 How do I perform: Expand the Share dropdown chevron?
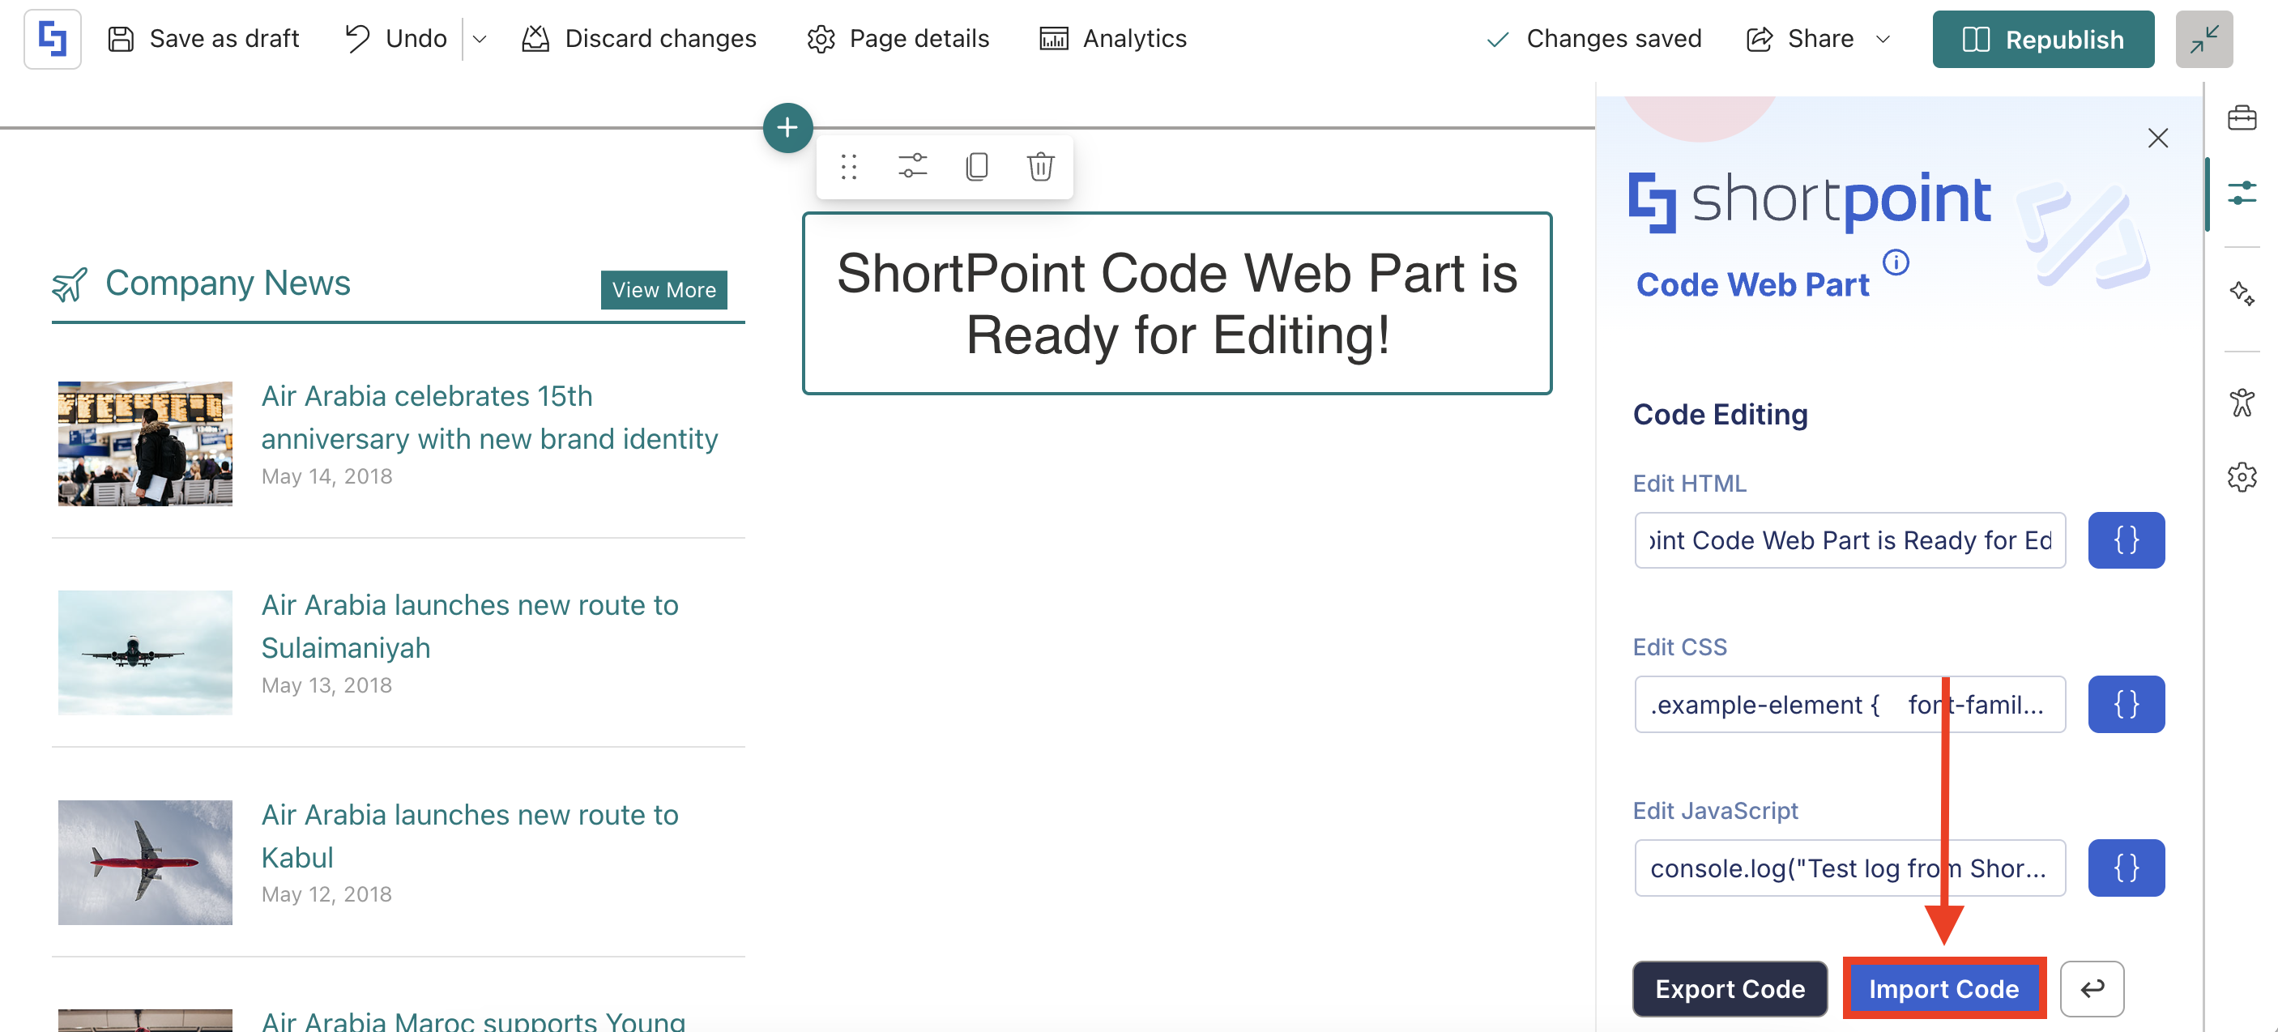pyautogui.click(x=1883, y=39)
